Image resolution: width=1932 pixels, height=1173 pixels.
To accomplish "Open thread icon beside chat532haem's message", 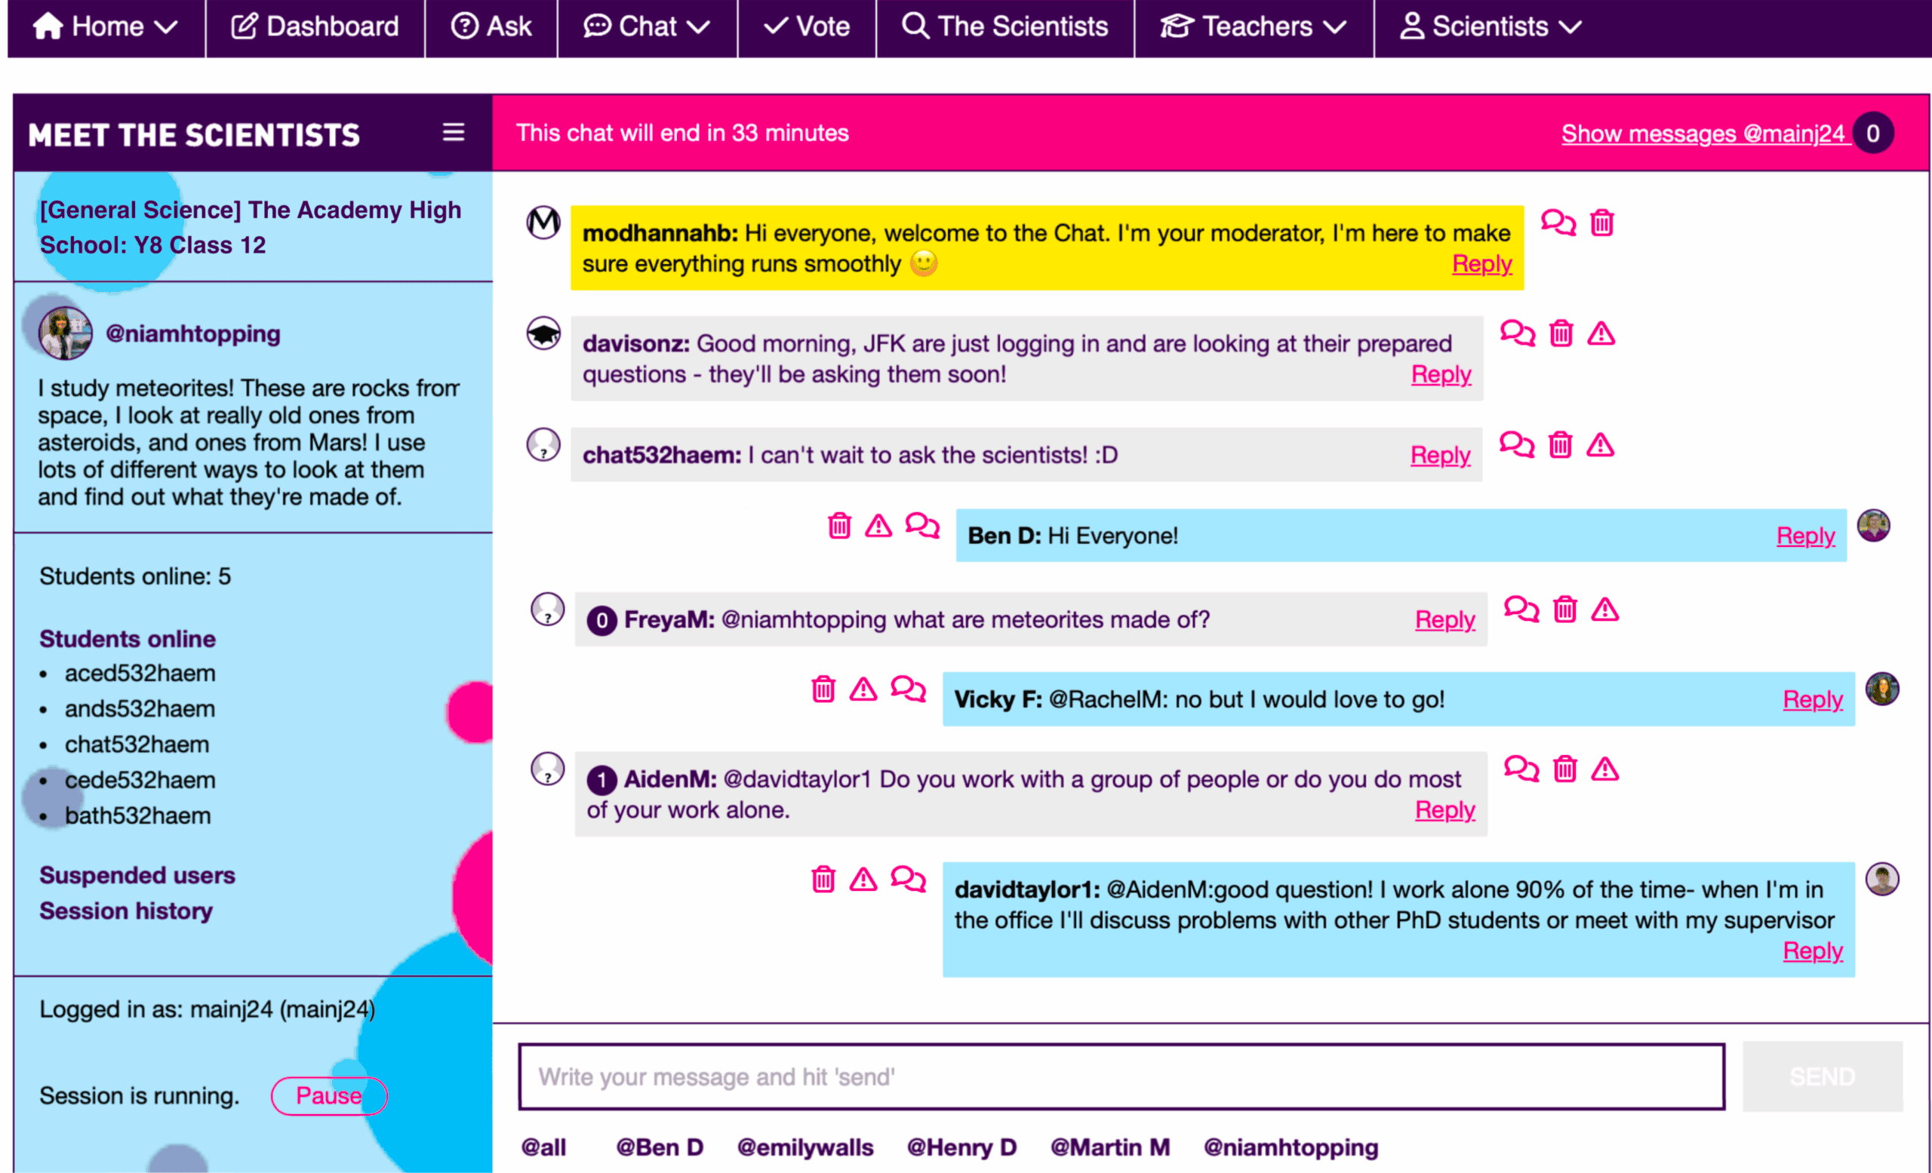I will click(1516, 444).
